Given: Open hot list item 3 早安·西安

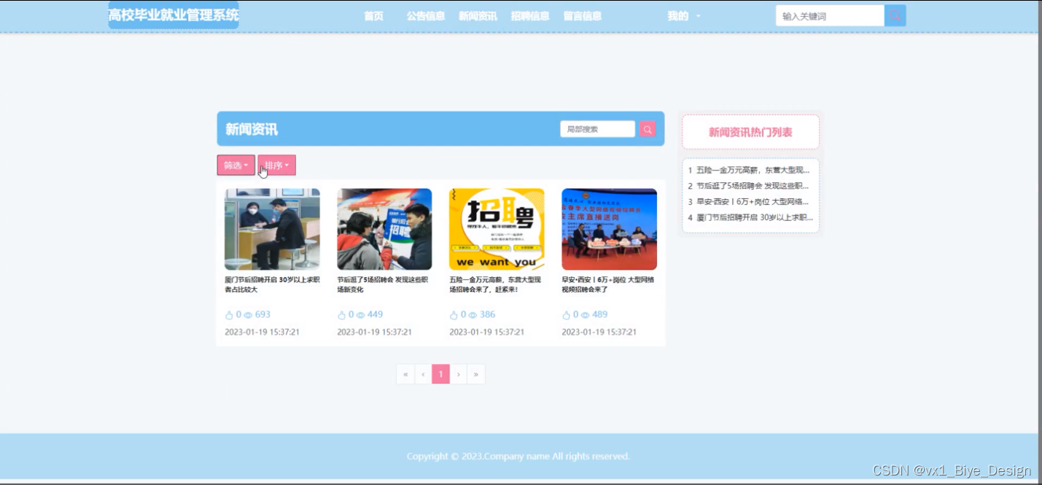Looking at the screenshot, I should [749, 201].
